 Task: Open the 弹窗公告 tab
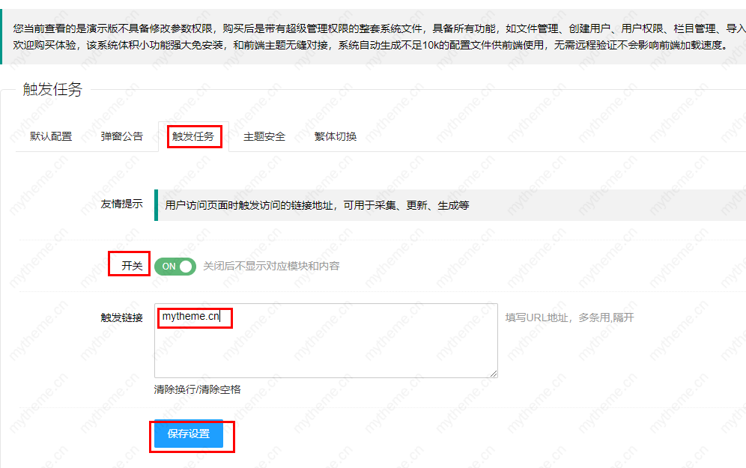122,136
